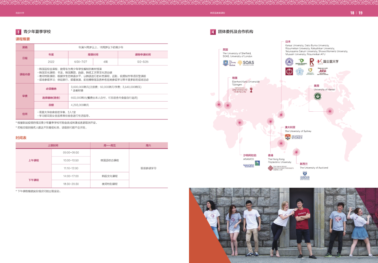Click the round purple Kansai University seal
Screen dimensions: 378x263
coord(289,62)
